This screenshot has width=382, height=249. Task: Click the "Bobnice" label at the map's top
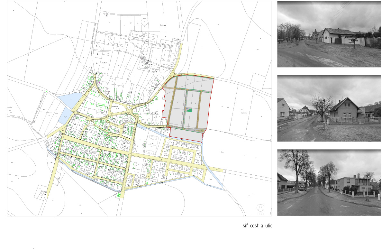tap(163, 25)
